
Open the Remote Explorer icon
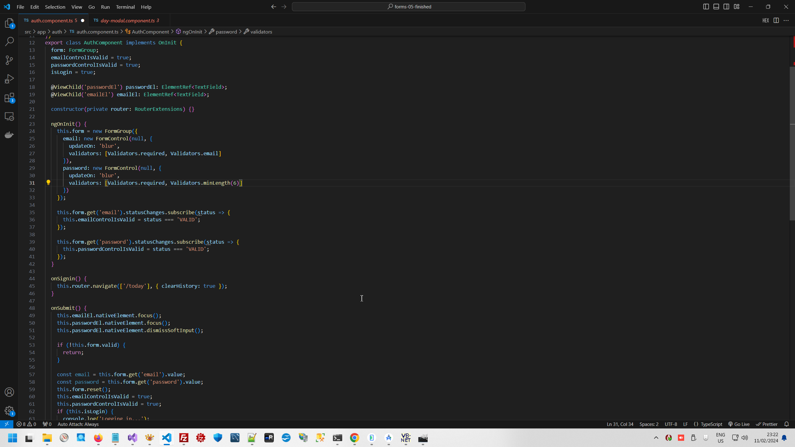coord(9,116)
